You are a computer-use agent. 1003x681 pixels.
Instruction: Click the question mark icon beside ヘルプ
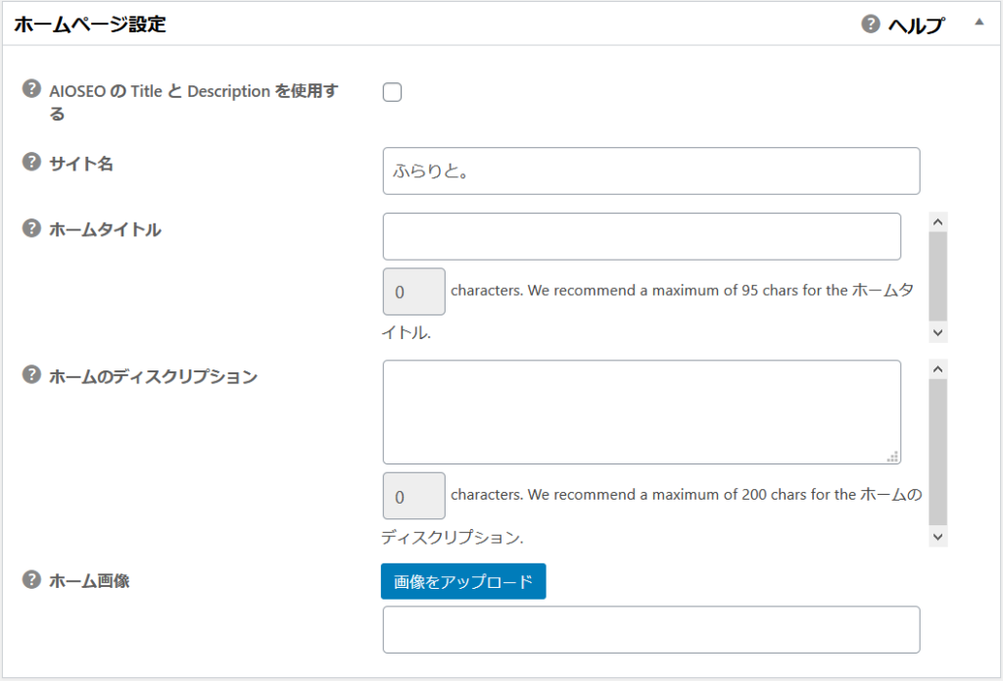pos(870,24)
